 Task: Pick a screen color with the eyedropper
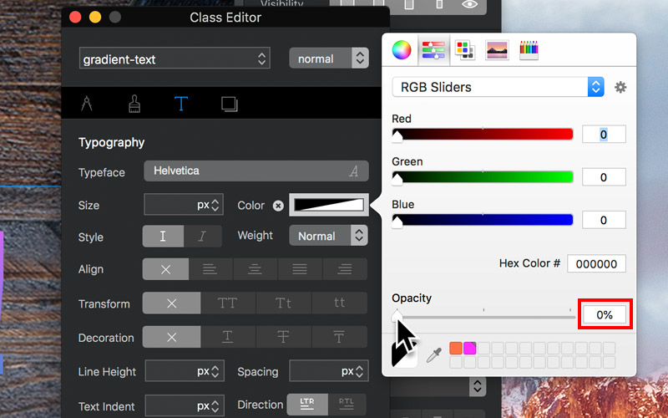click(433, 354)
